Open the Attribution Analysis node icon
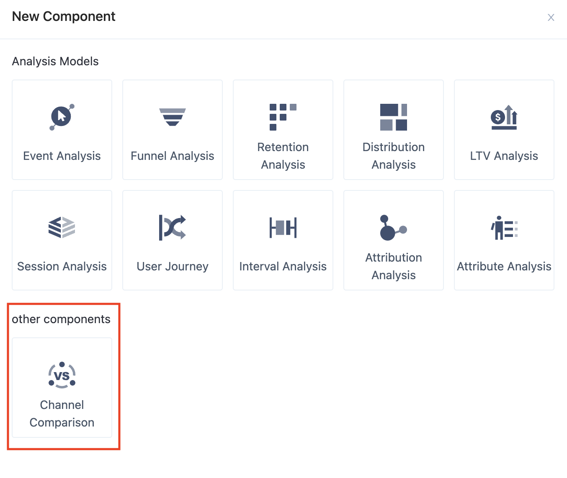The image size is (567, 478). [x=393, y=227]
